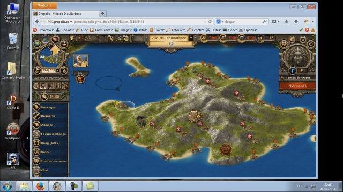Click the Alliance icon in sidebar
This screenshot has width=343, height=192.
[x=36, y=125]
